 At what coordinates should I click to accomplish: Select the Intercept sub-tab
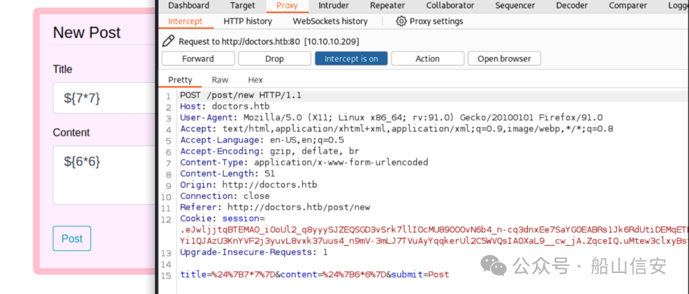[x=186, y=21]
